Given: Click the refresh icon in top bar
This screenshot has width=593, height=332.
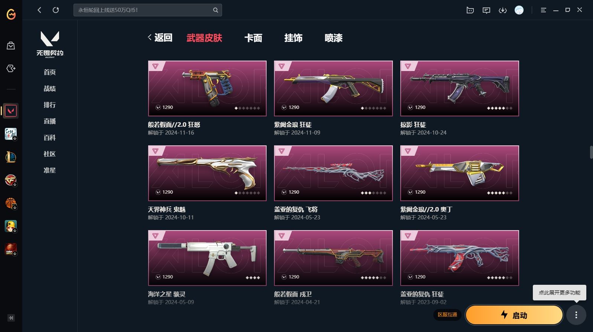Looking at the screenshot, I should coord(56,10).
